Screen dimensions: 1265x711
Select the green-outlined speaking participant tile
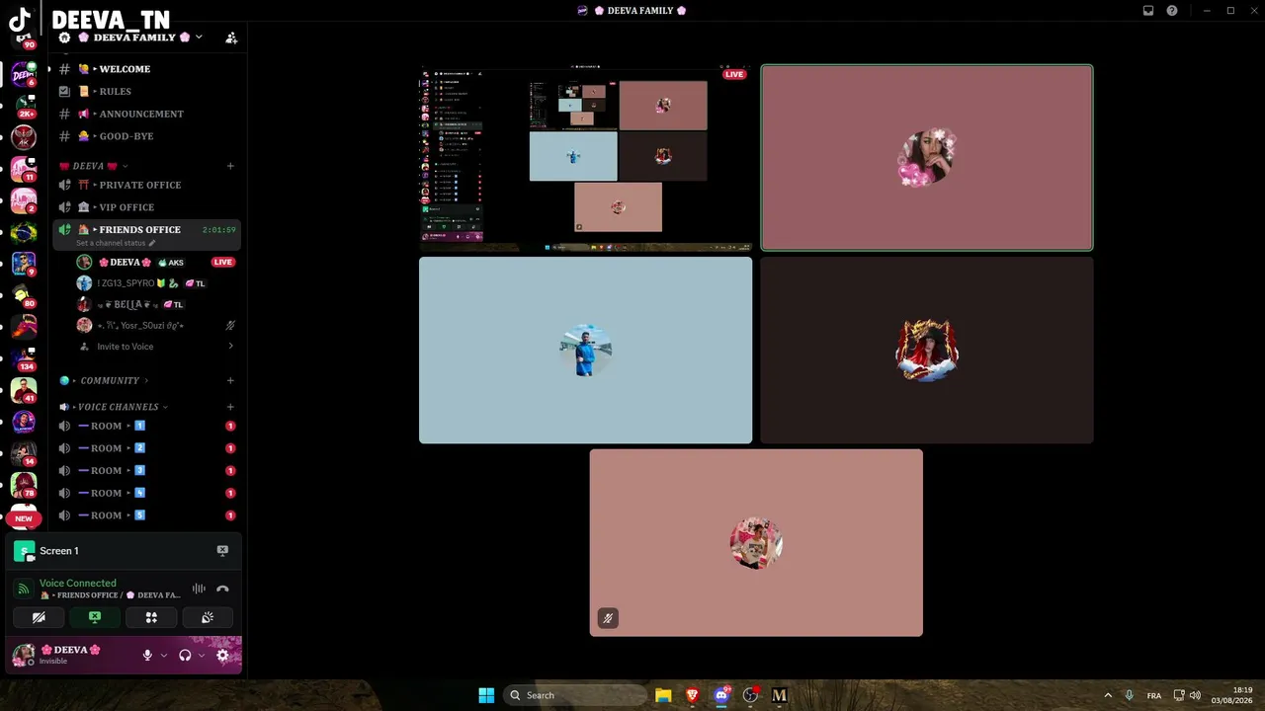click(927, 158)
